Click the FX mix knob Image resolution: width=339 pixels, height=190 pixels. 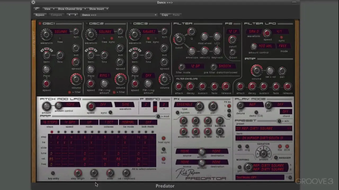[199, 106]
